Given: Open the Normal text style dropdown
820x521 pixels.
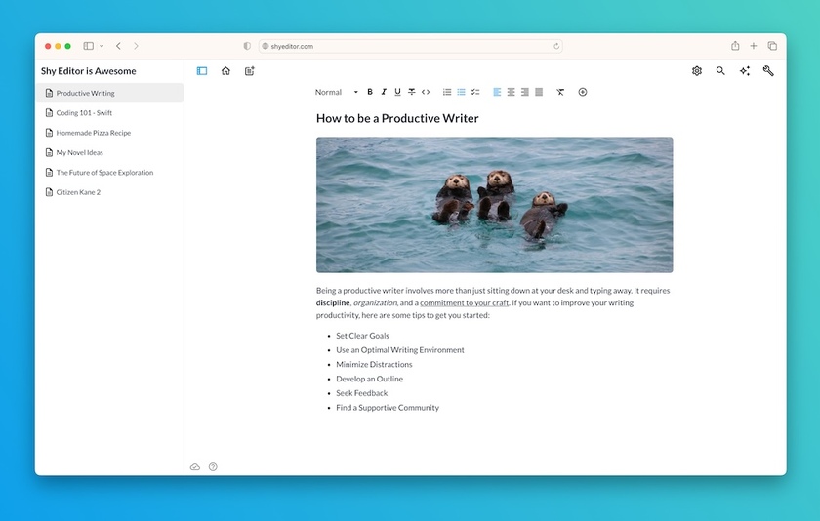Looking at the screenshot, I should [x=336, y=92].
